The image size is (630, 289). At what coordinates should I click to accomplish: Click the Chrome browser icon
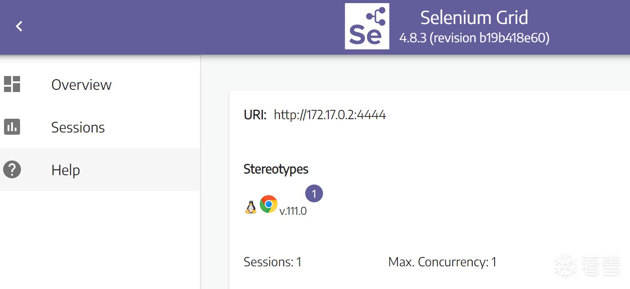[x=269, y=204]
